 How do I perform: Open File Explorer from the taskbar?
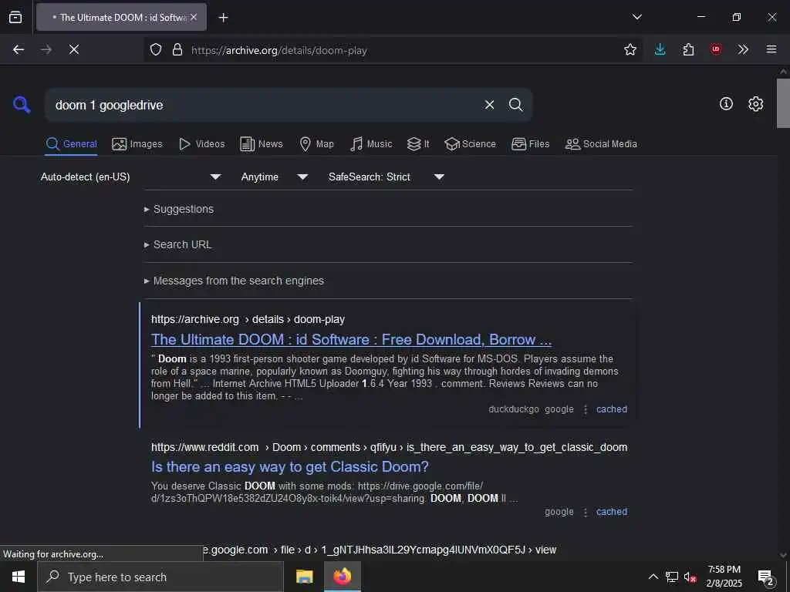[304, 577]
